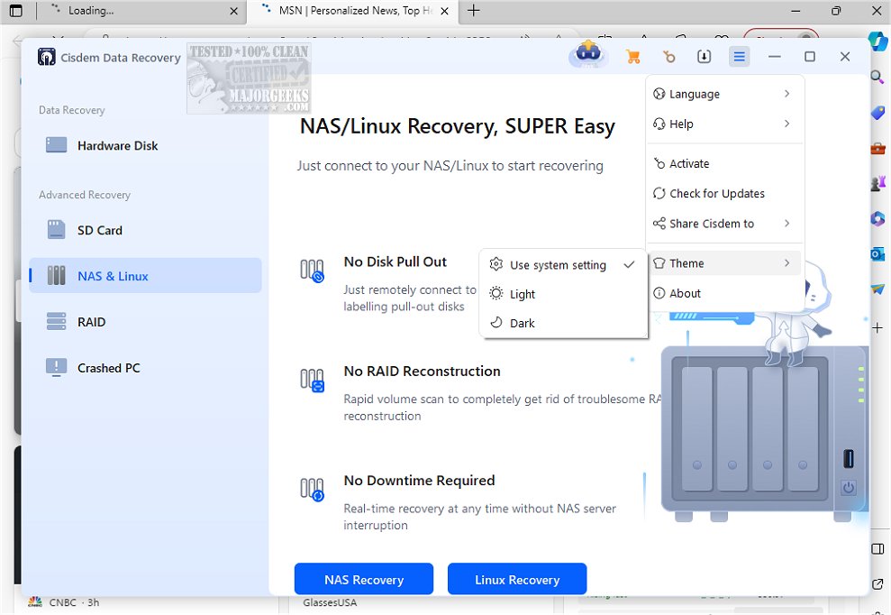Close the Loading browser tab

[233, 11]
